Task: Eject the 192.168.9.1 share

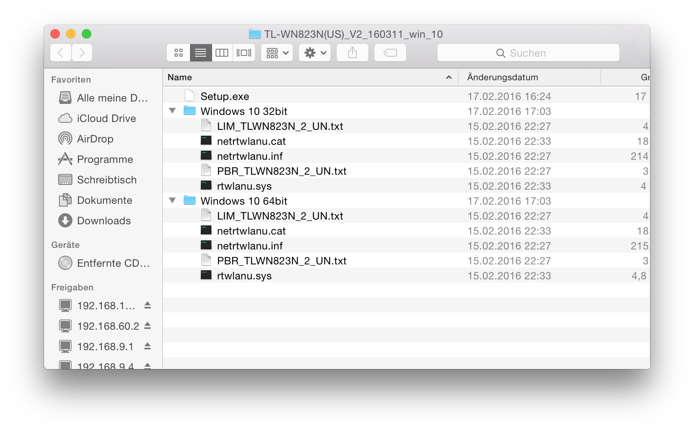Action: coord(148,346)
